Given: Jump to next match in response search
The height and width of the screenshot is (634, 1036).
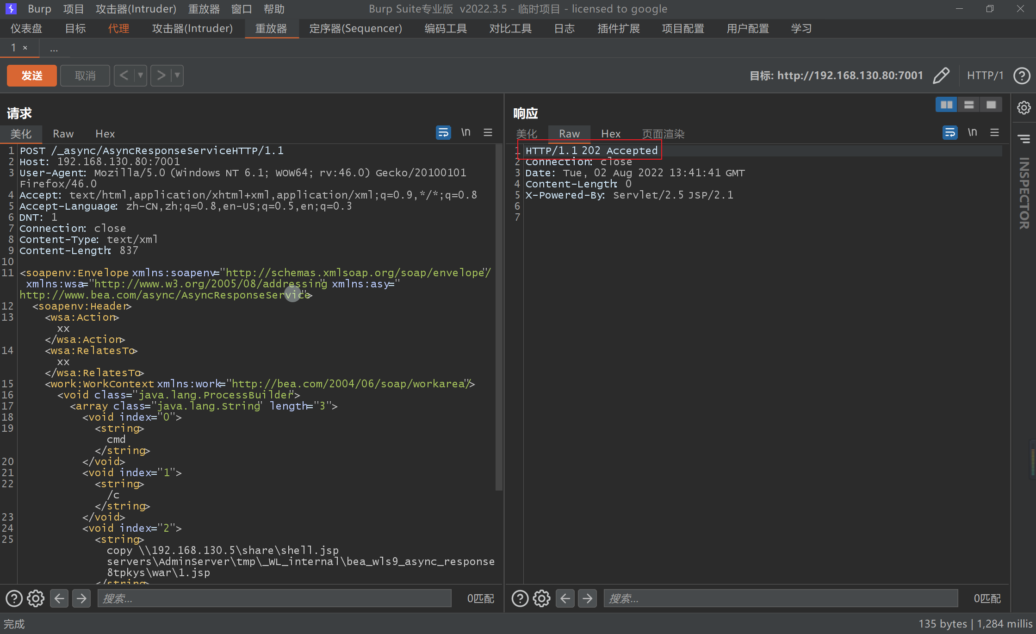Looking at the screenshot, I should tap(588, 598).
